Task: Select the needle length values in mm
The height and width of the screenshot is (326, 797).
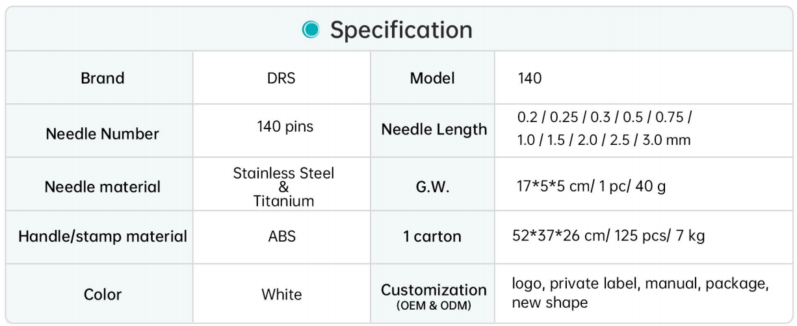Action: 605,129
